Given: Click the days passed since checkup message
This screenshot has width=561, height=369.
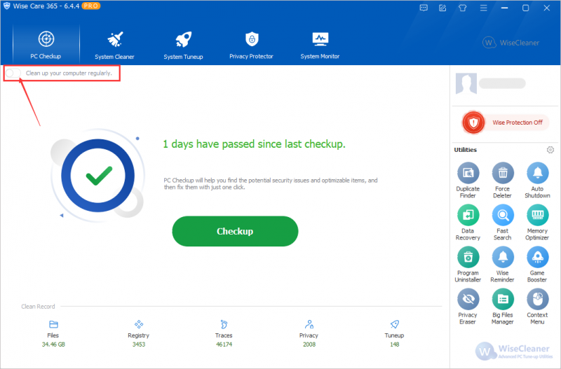Looking at the screenshot, I should pyautogui.click(x=254, y=144).
